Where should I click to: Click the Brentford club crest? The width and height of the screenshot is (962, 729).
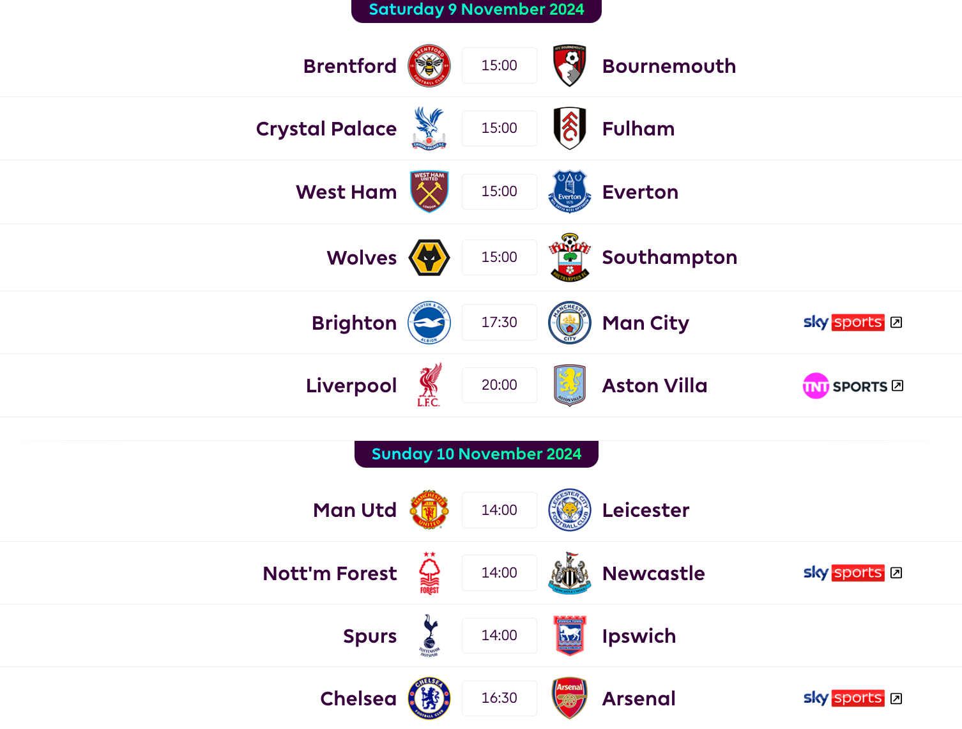click(429, 66)
